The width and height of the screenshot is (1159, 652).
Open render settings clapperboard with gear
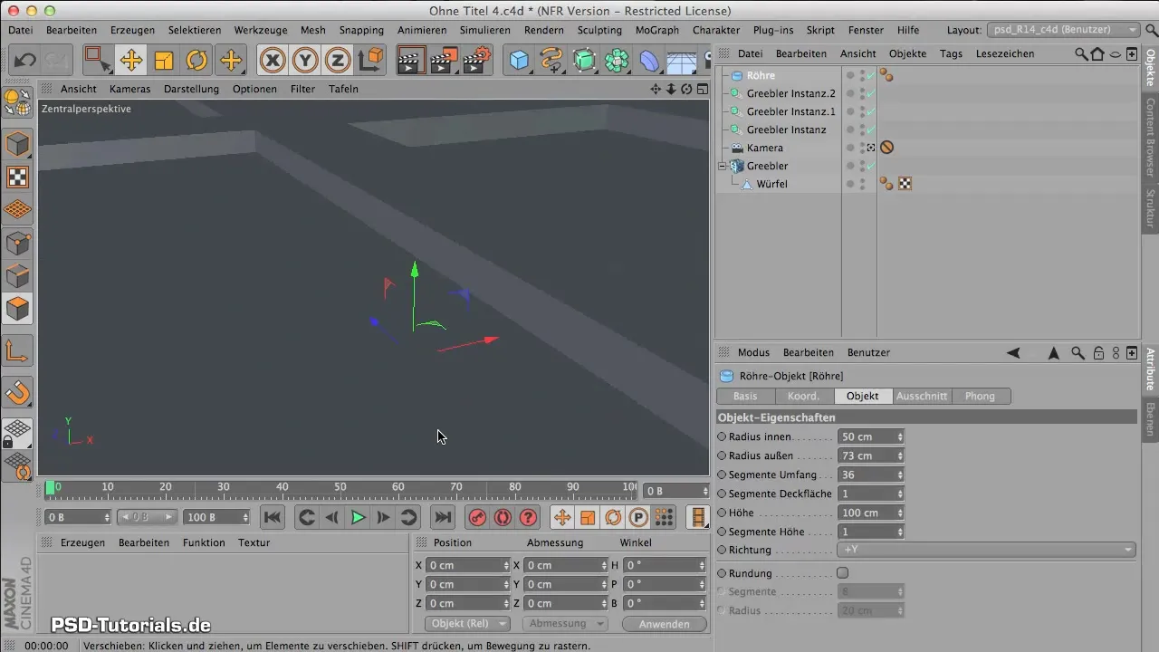click(x=478, y=61)
